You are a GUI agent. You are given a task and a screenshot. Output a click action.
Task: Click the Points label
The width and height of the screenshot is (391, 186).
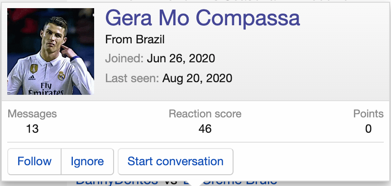[x=368, y=114]
